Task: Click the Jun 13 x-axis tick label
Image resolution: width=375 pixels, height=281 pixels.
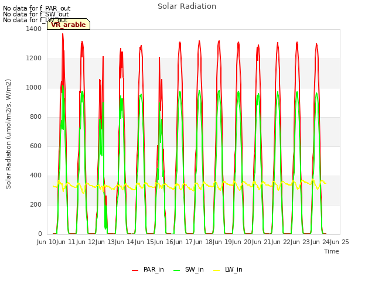Action: (x=105, y=242)
